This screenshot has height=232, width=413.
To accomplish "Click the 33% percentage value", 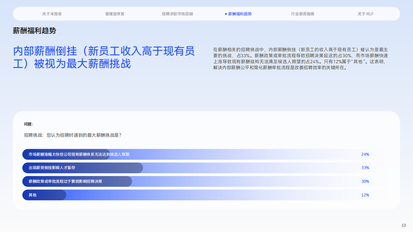I will click(x=365, y=168).
